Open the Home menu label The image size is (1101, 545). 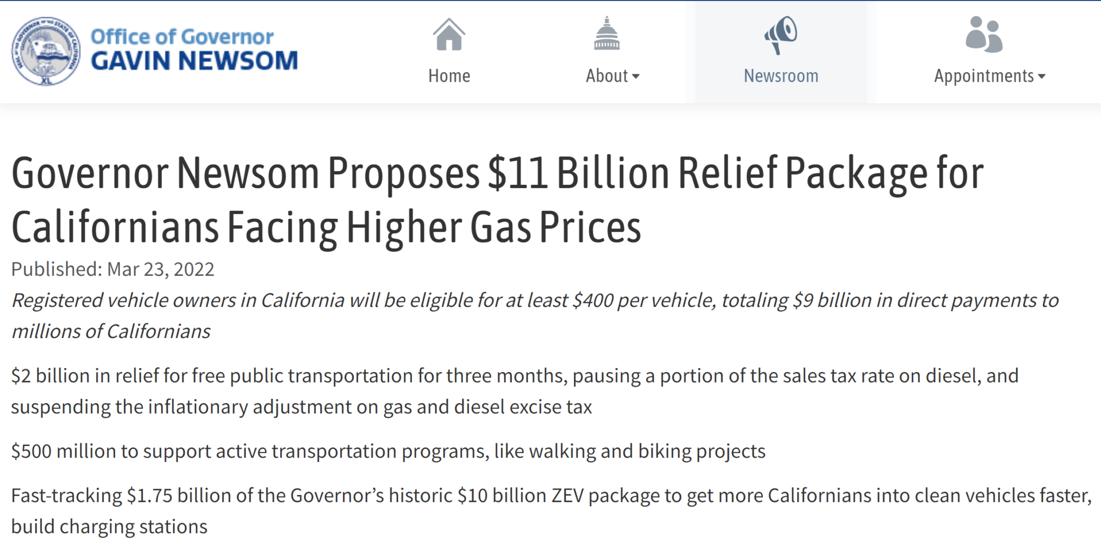[x=449, y=76]
